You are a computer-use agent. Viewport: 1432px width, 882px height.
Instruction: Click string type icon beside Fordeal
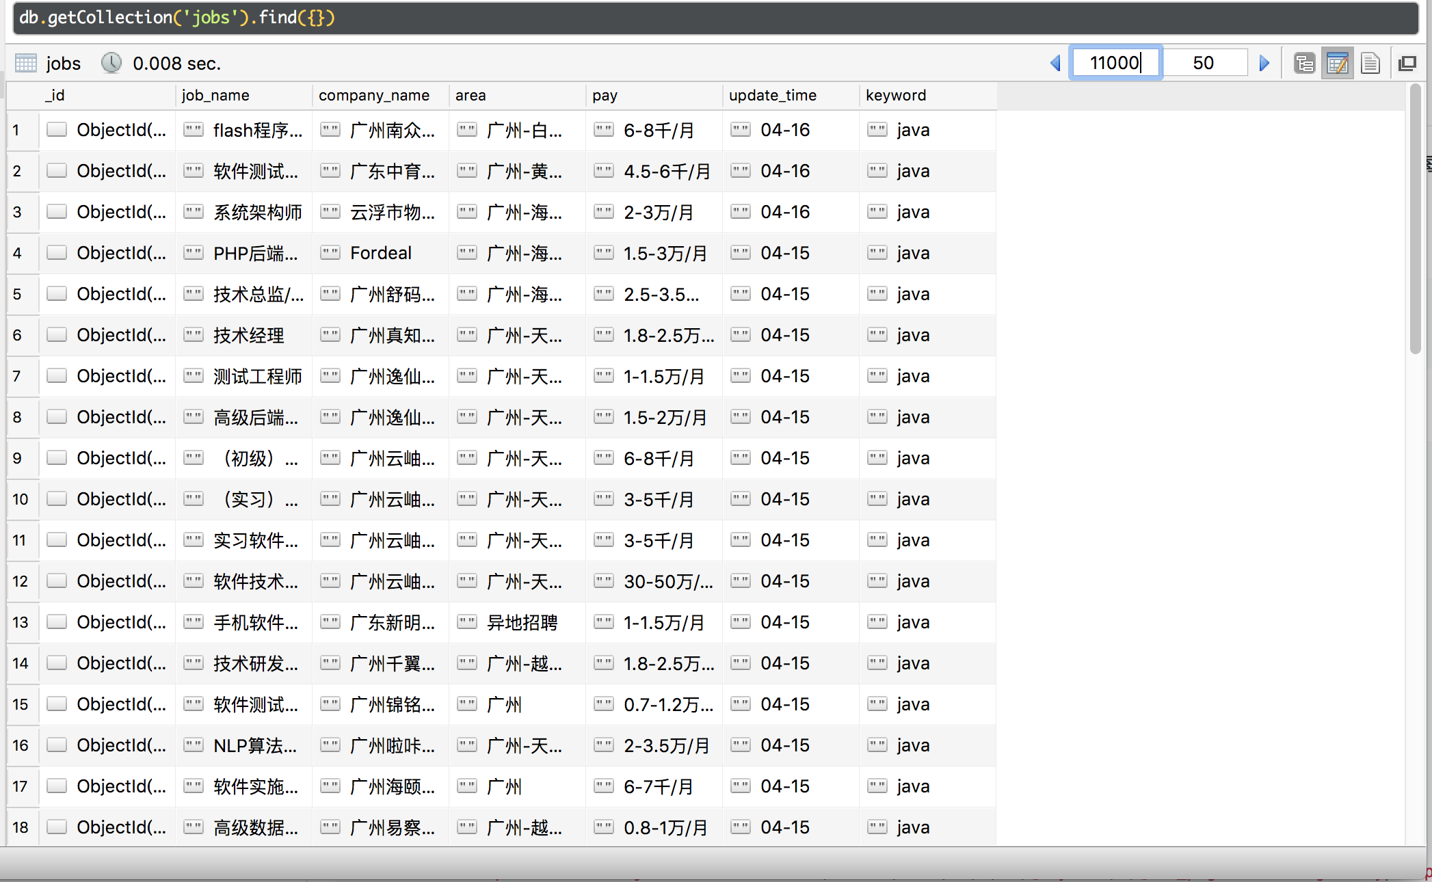click(x=330, y=253)
